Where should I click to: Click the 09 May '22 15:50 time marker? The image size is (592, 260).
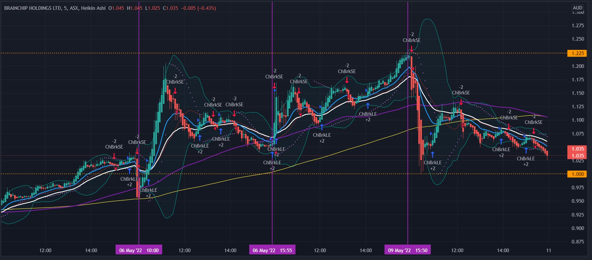(408, 250)
